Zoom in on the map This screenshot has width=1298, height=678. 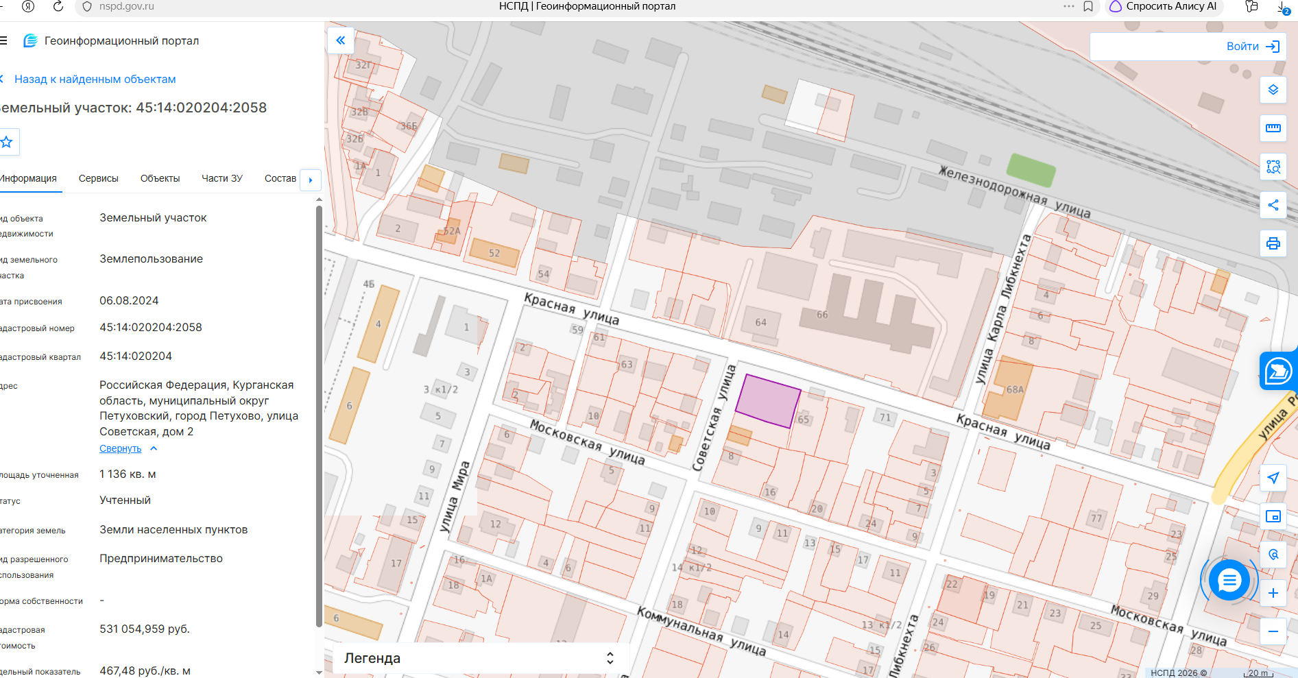[1273, 593]
